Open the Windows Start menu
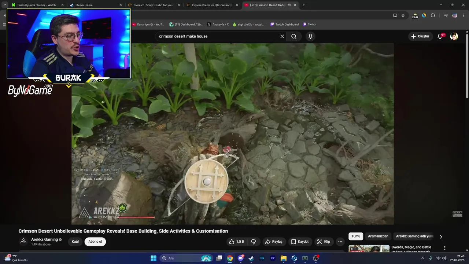 154,258
